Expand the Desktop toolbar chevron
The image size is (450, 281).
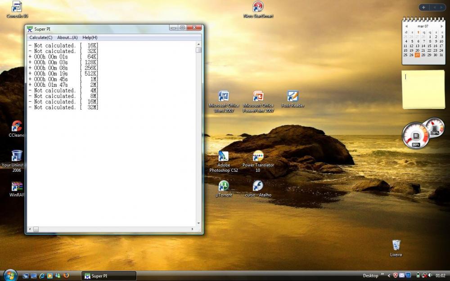[x=382, y=274]
